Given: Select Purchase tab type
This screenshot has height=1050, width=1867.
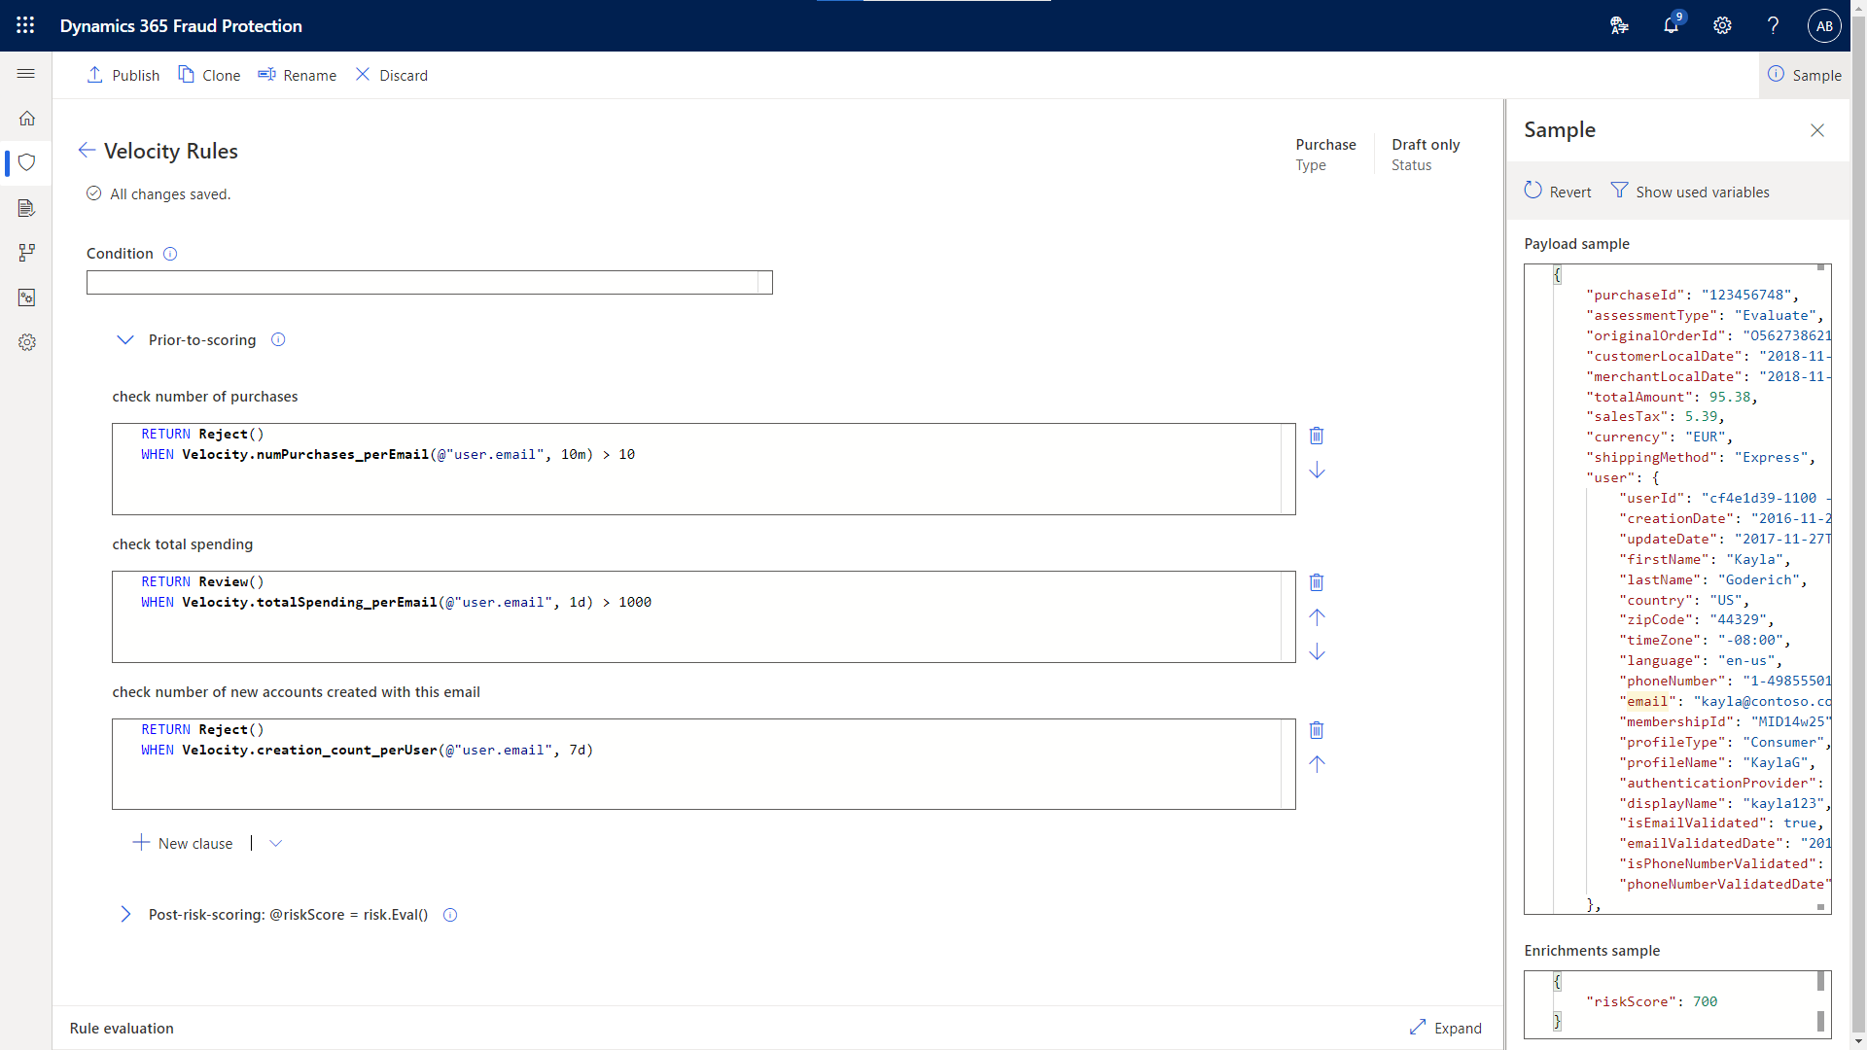Looking at the screenshot, I should tap(1324, 144).
